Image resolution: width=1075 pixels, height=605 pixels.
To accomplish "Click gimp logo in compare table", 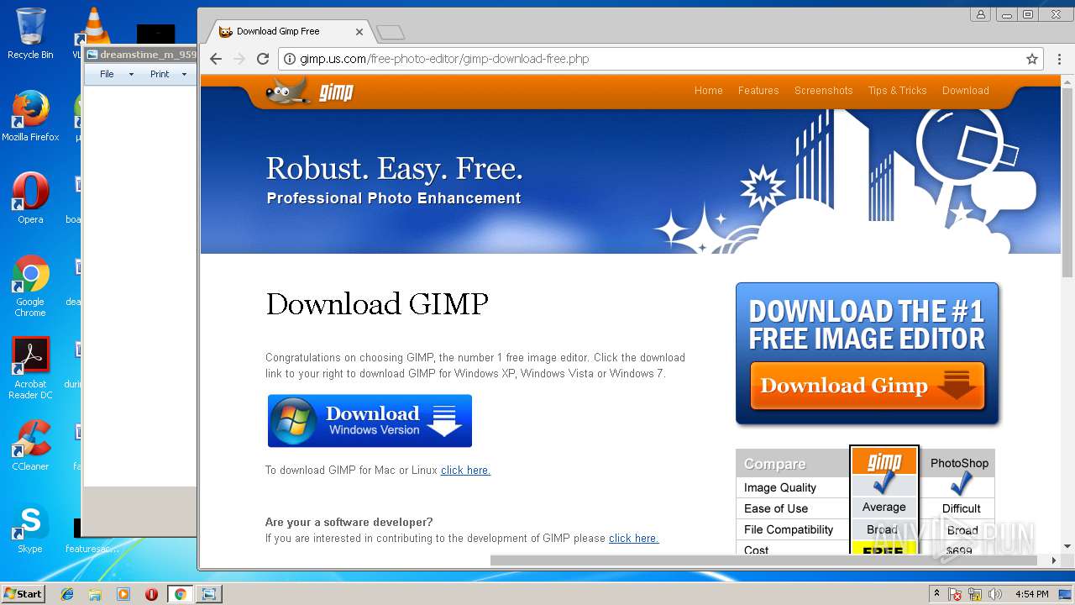I will tap(884, 461).
